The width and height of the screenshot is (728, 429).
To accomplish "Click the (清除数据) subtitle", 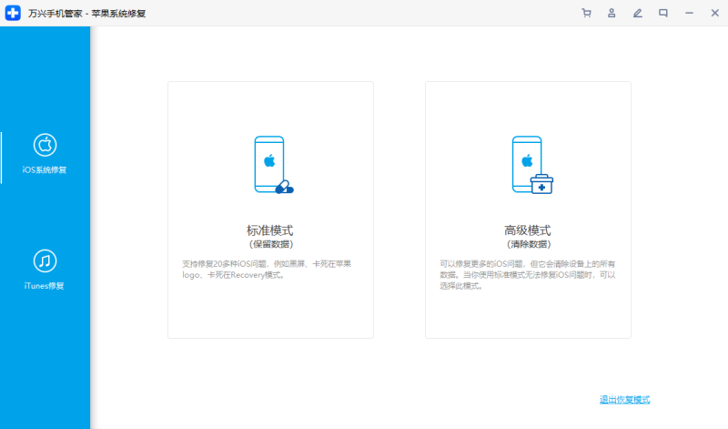I will point(529,244).
